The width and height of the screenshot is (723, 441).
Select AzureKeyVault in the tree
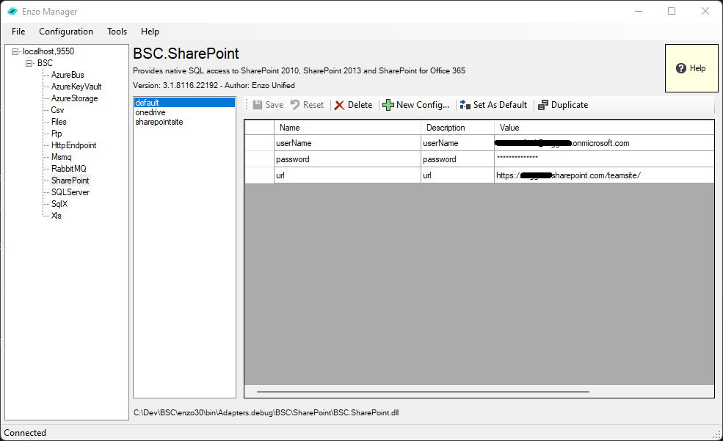click(76, 87)
